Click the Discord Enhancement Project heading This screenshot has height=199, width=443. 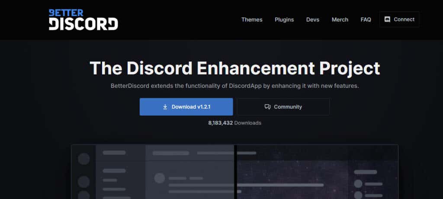pyautogui.click(x=234, y=68)
